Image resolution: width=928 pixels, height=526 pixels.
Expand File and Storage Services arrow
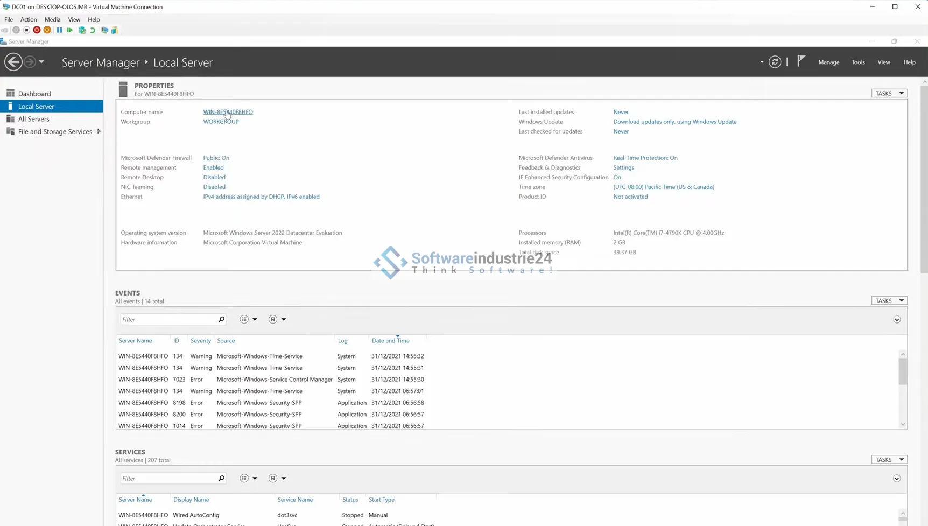point(99,131)
